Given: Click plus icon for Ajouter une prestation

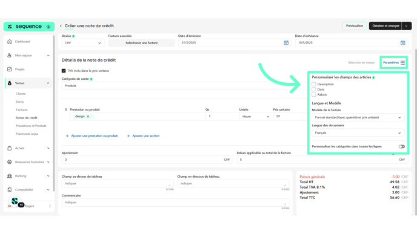Looking at the screenshot, I should coord(67,136).
